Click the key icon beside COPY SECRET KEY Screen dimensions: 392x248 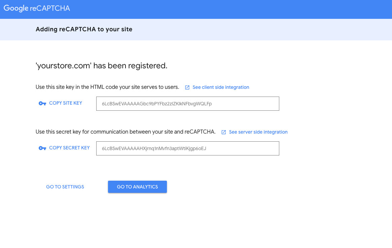42,148
